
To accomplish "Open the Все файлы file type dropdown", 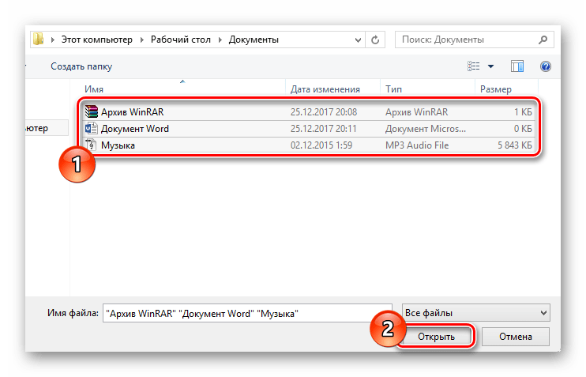I will 475,313.
